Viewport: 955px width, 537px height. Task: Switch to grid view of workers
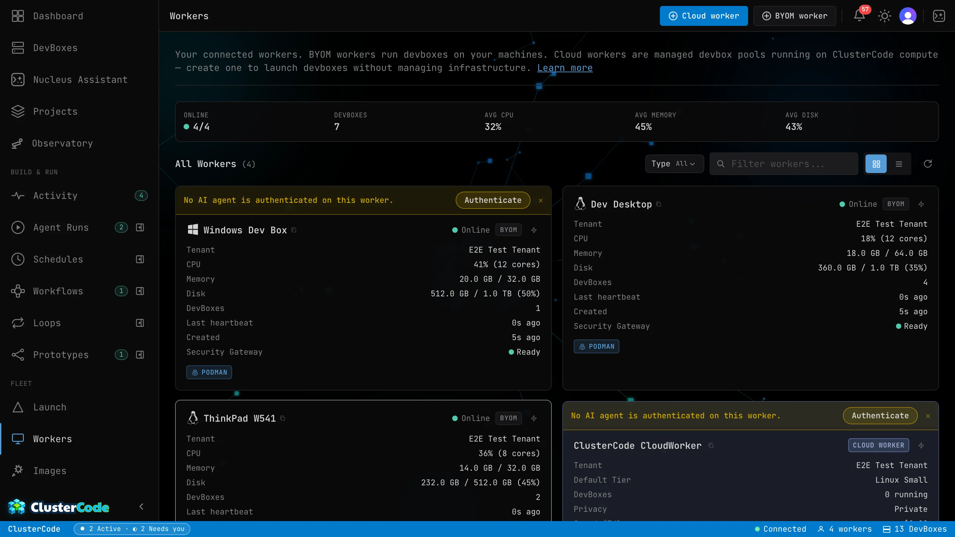pos(876,164)
